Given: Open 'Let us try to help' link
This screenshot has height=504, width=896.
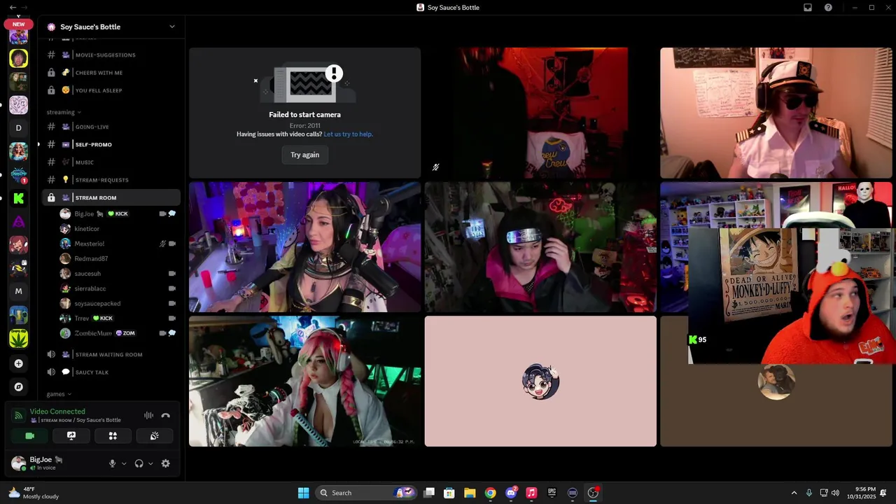Looking at the screenshot, I should (x=348, y=134).
